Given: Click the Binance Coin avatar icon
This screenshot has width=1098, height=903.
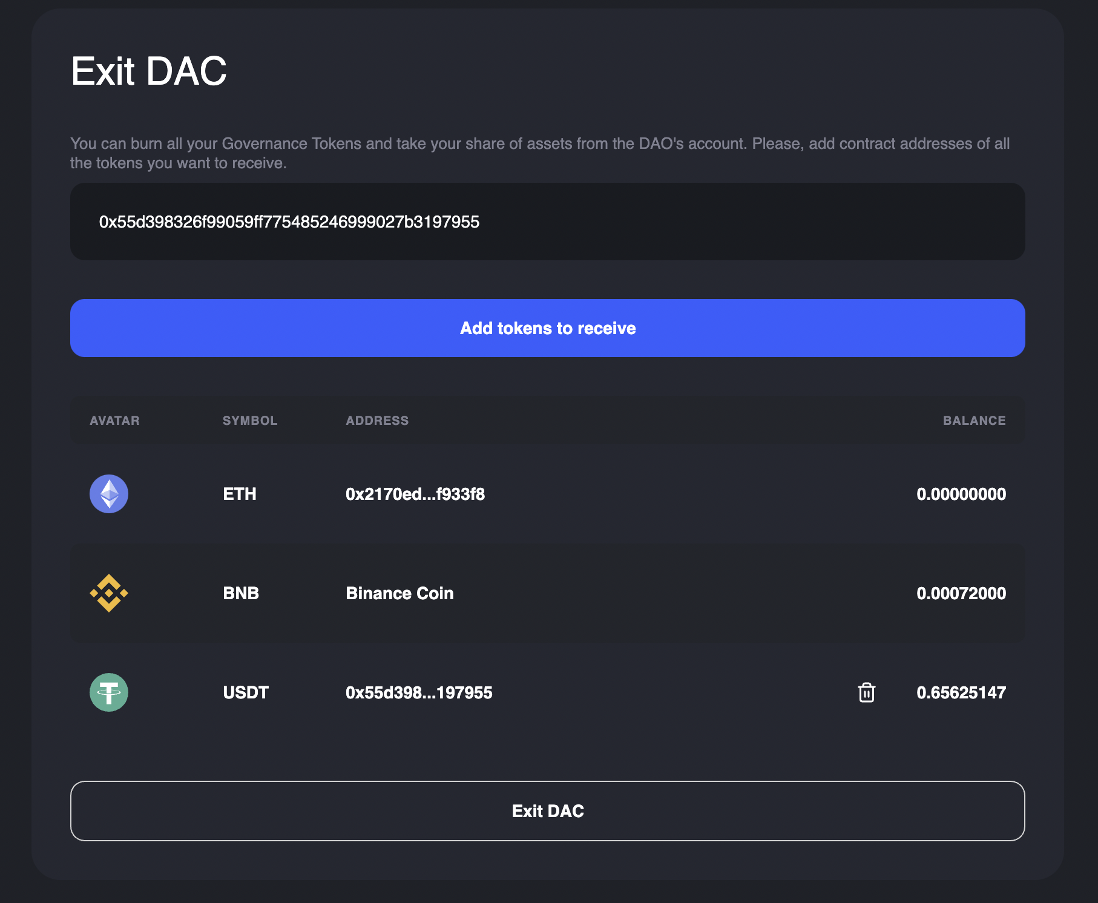Looking at the screenshot, I should [x=109, y=593].
